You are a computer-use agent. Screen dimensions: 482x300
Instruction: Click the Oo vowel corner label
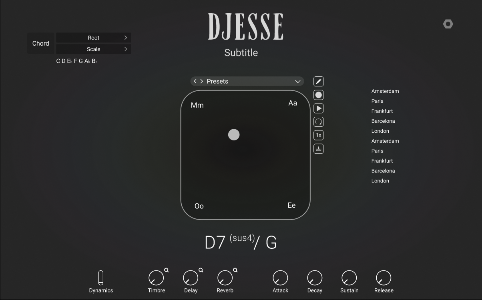[199, 206]
